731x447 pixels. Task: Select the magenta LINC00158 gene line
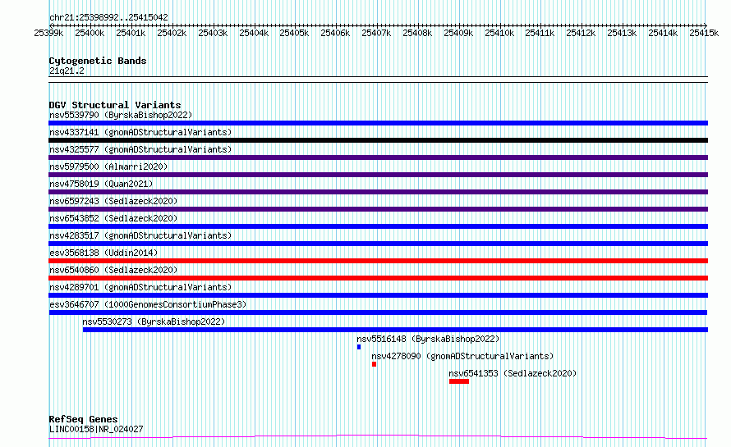coord(378,437)
